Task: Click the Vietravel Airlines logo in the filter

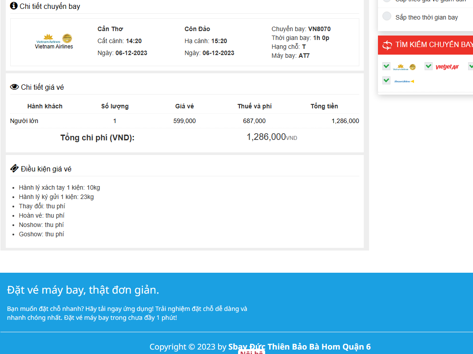Action: pos(404,81)
